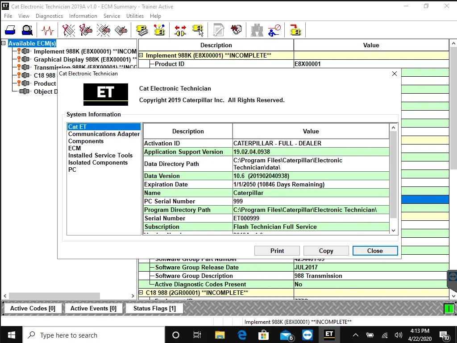
Task: Collapse the Available ECM(s) tree
Action: 4,43
